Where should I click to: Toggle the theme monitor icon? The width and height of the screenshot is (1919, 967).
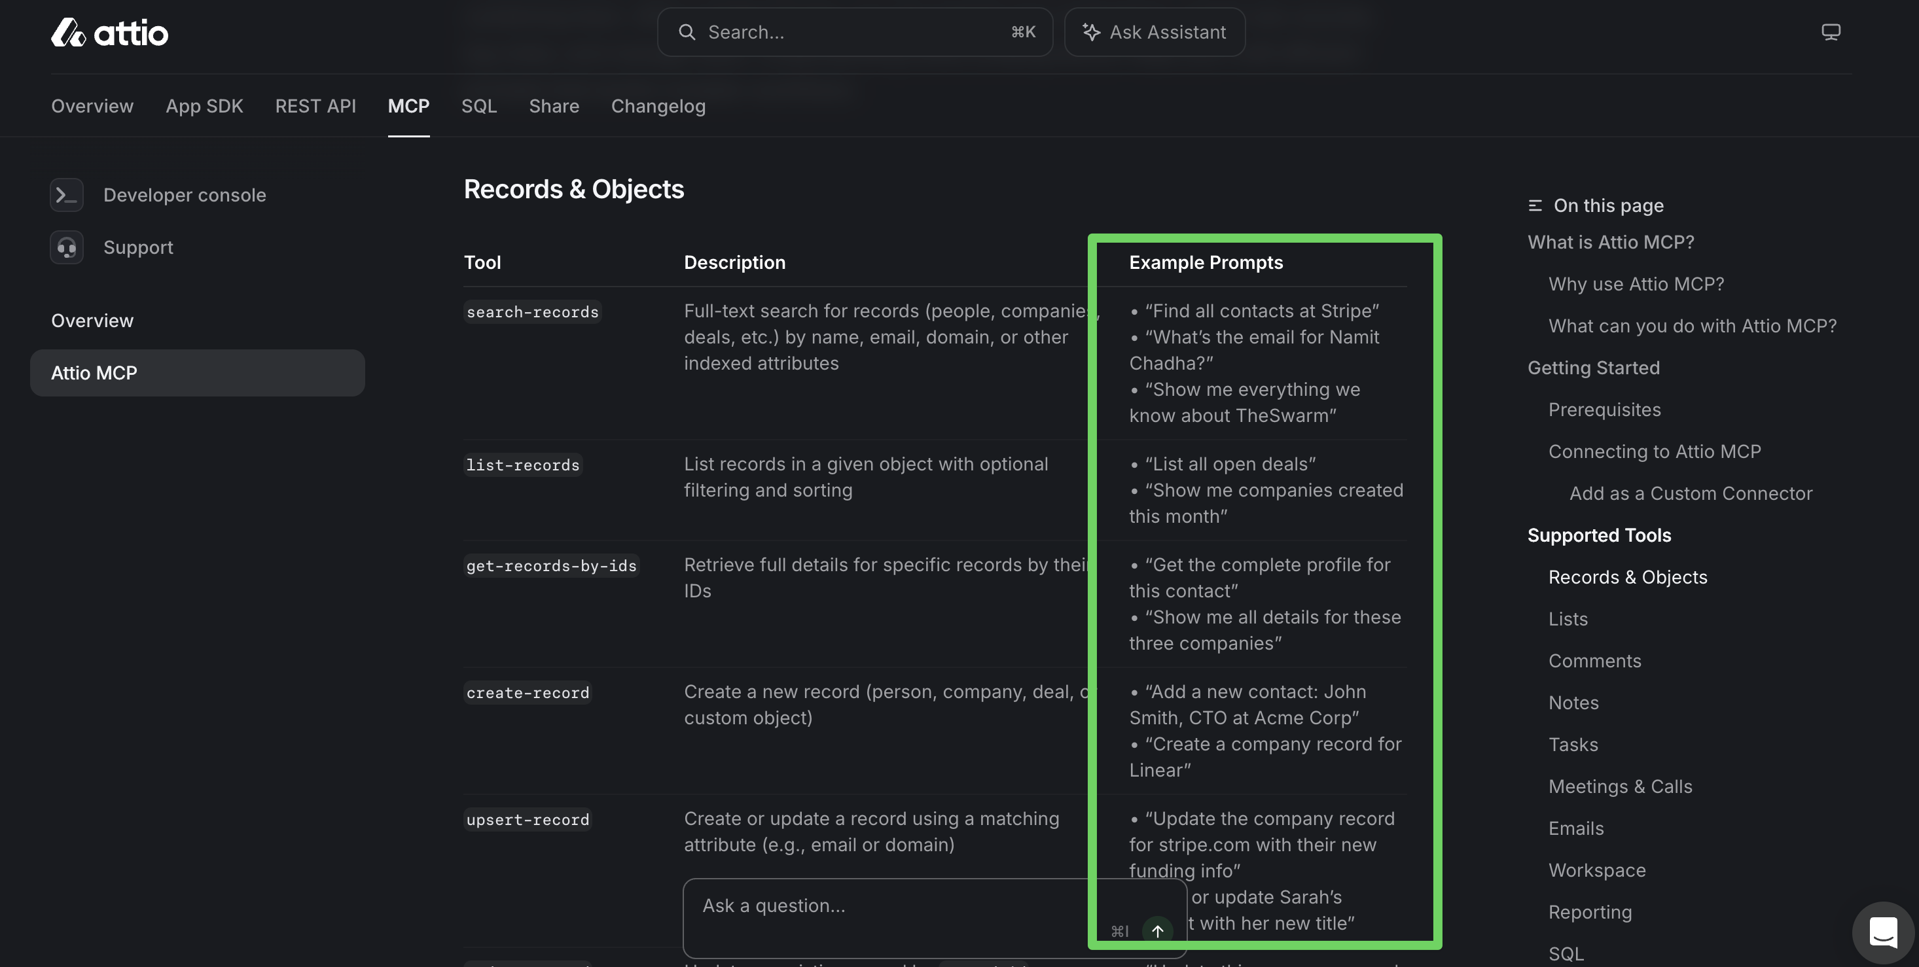1831,32
